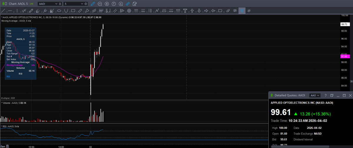Click the large 99.61 last price
Viewport: 353px width, 148px height.
click(281, 112)
